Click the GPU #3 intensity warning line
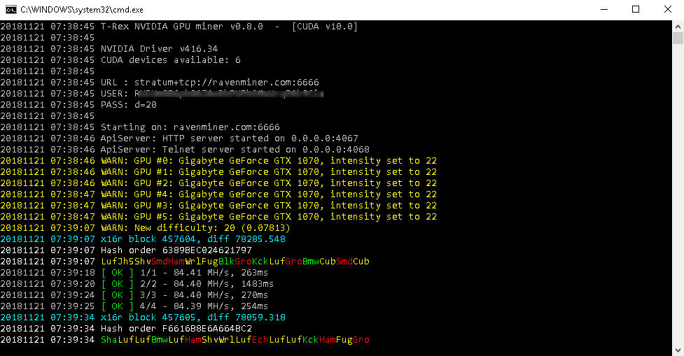The width and height of the screenshot is (684, 356). pos(218,205)
